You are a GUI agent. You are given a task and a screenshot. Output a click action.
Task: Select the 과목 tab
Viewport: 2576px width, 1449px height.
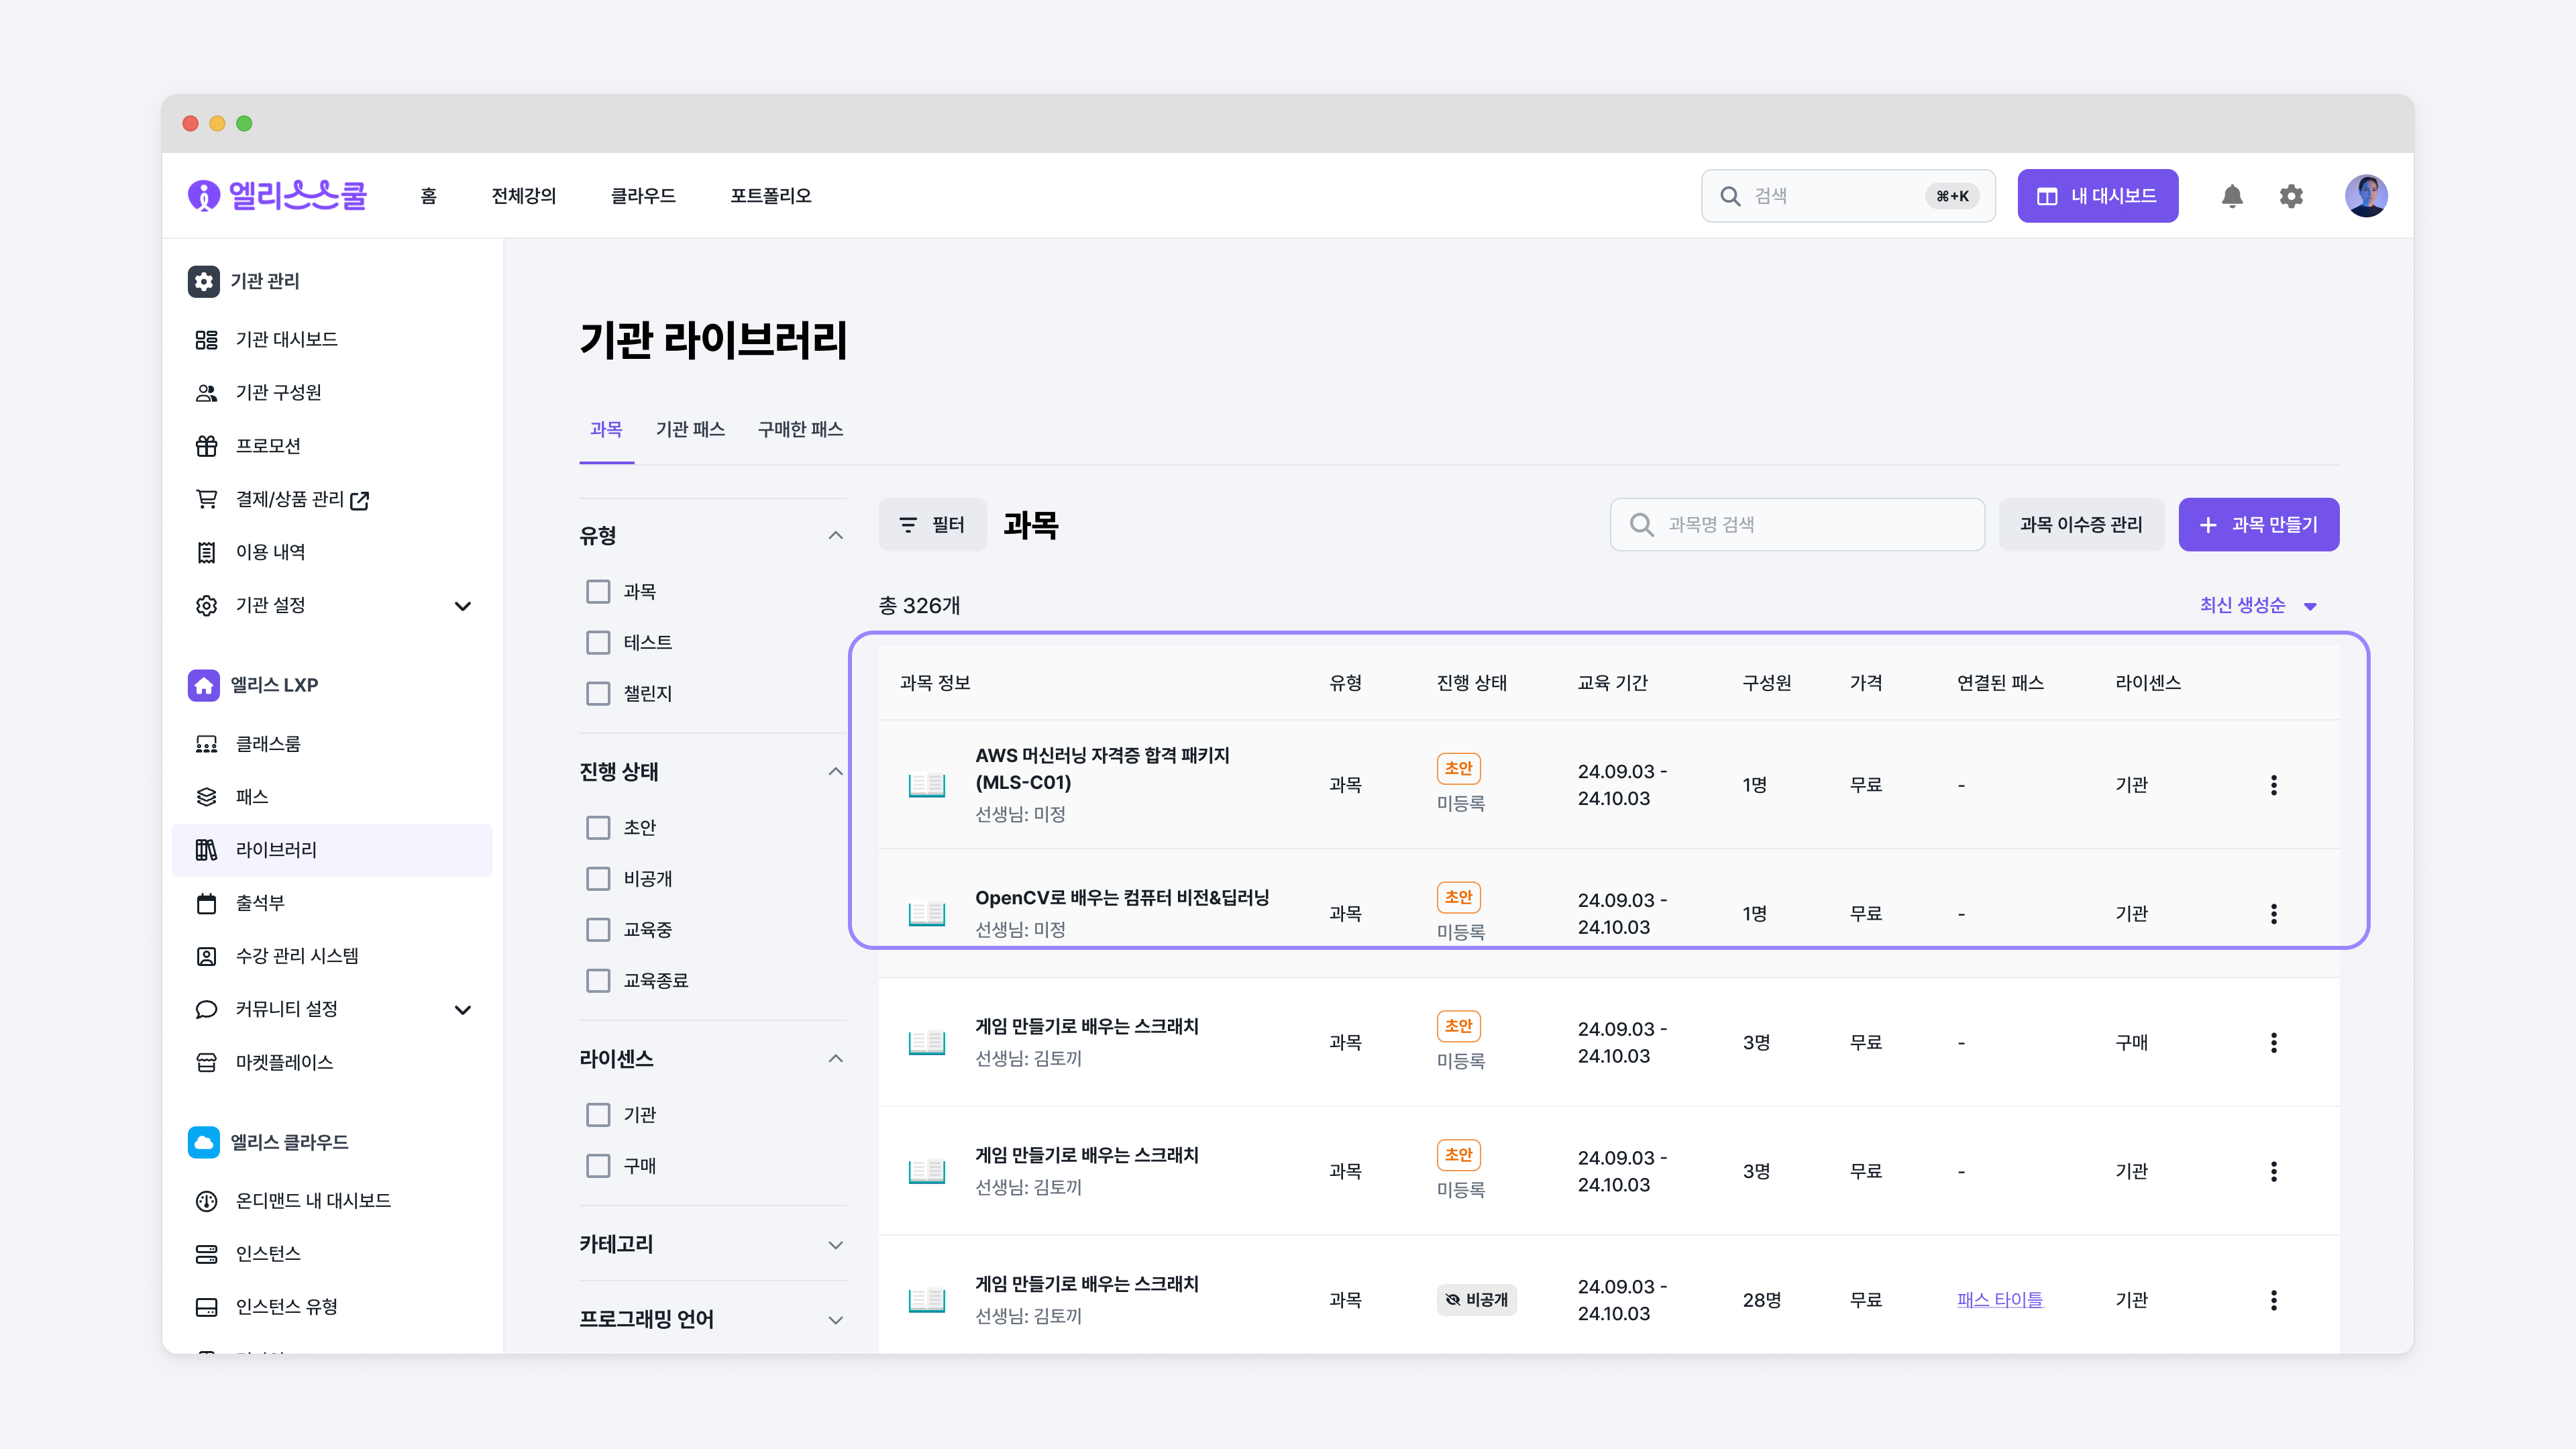click(x=606, y=430)
